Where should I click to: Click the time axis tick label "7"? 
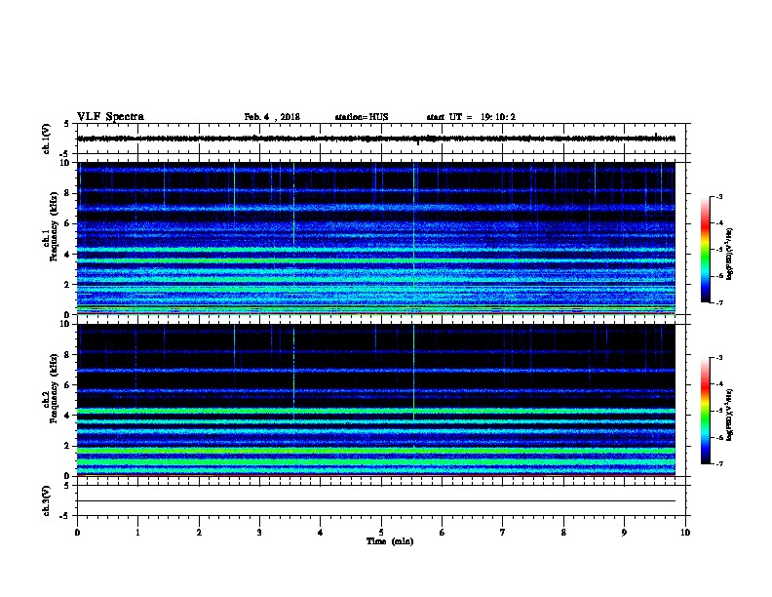point(503,533)
